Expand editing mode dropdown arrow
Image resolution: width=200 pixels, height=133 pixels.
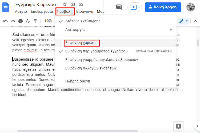[x=187, y=21]
